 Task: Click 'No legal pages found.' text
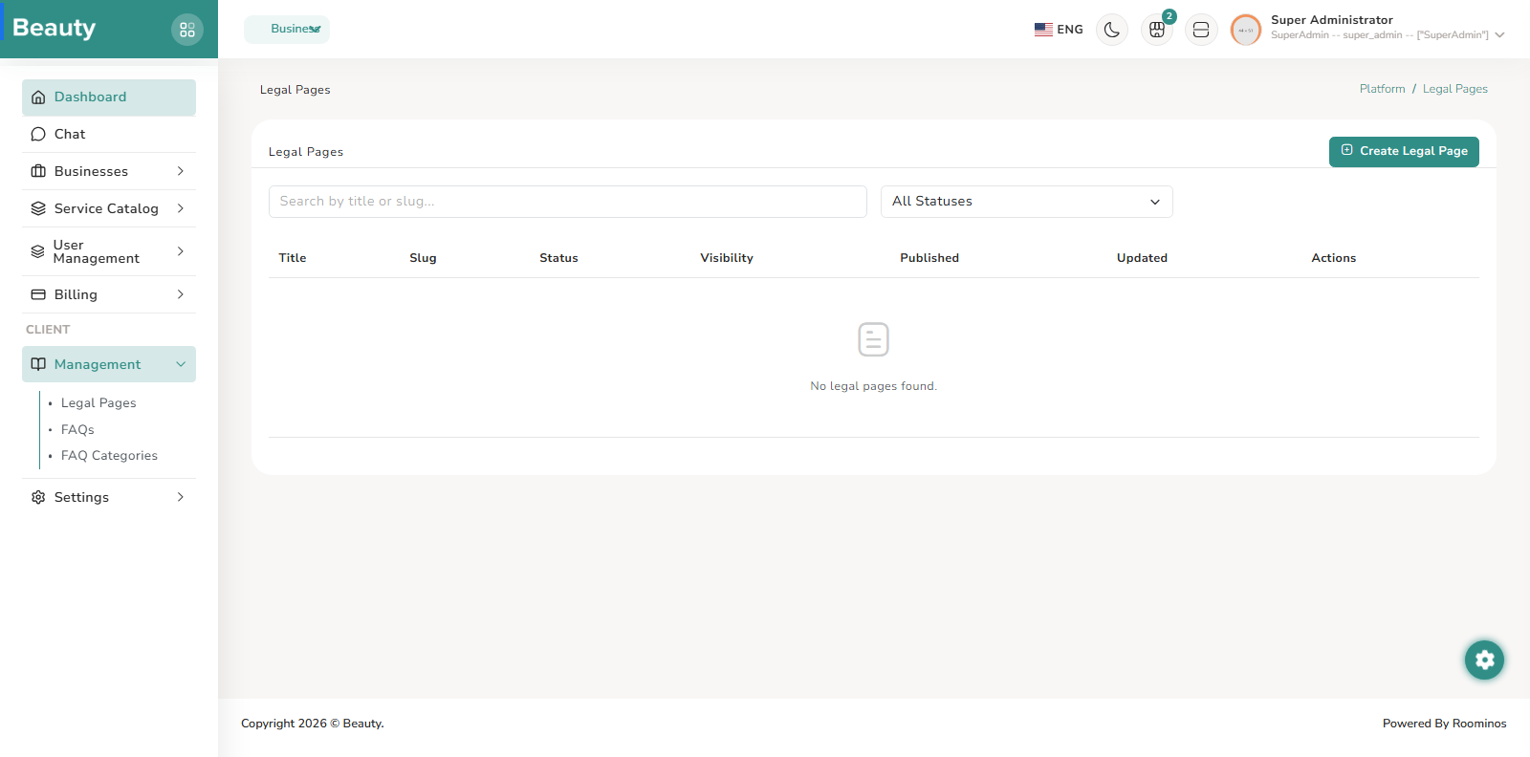click(x=873, y=386)
